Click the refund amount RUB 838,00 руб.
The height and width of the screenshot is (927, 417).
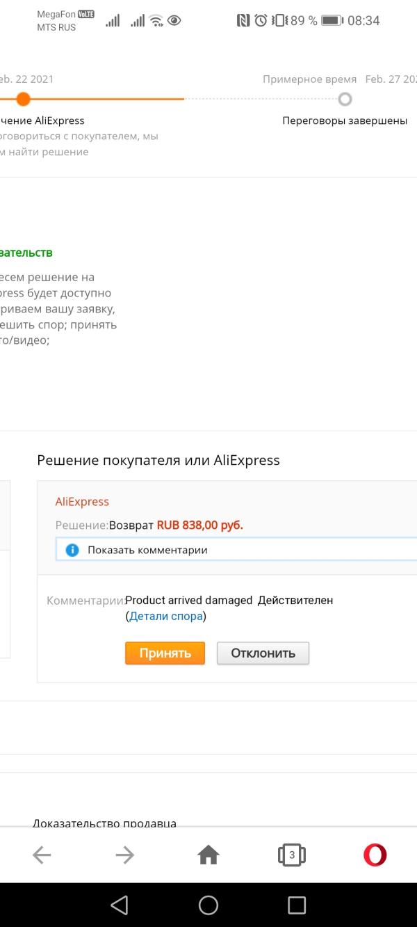200,525
